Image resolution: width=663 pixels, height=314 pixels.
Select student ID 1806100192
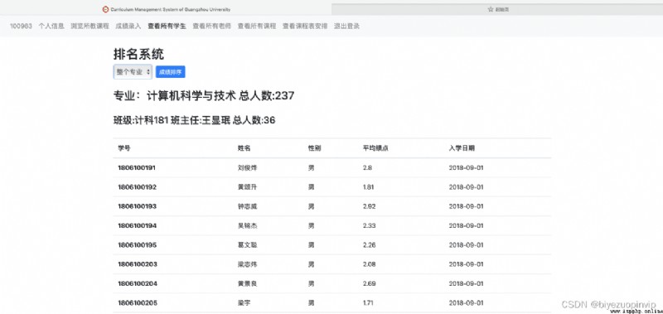pos(138,187)
